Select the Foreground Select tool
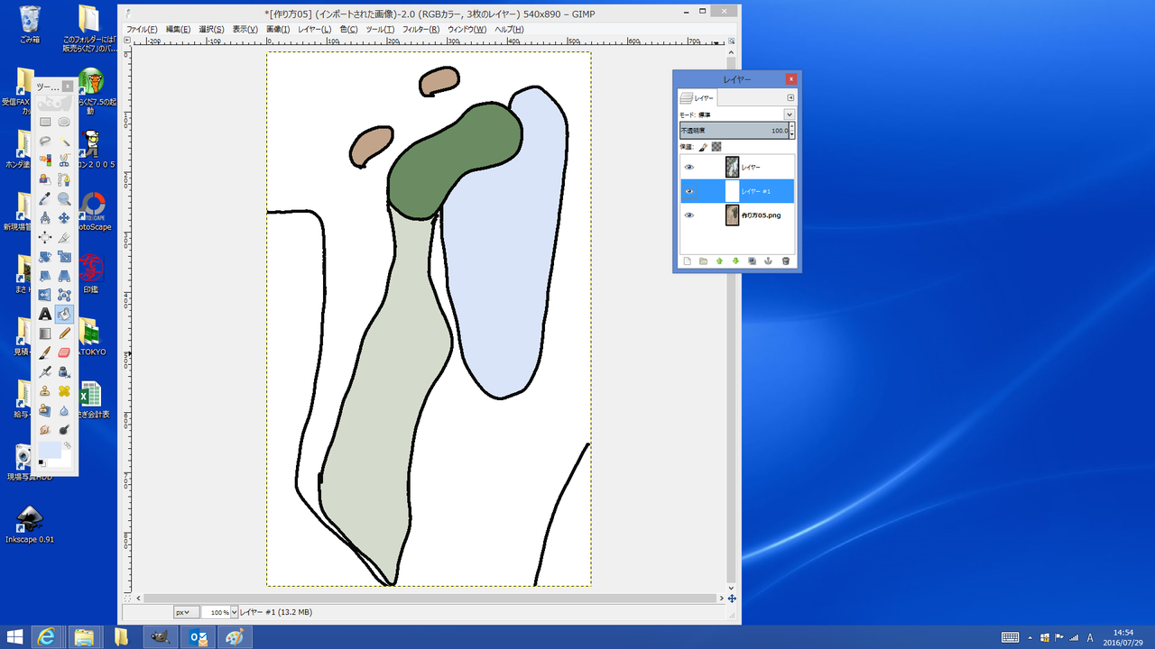1155x649 pixels. point(45,179)
